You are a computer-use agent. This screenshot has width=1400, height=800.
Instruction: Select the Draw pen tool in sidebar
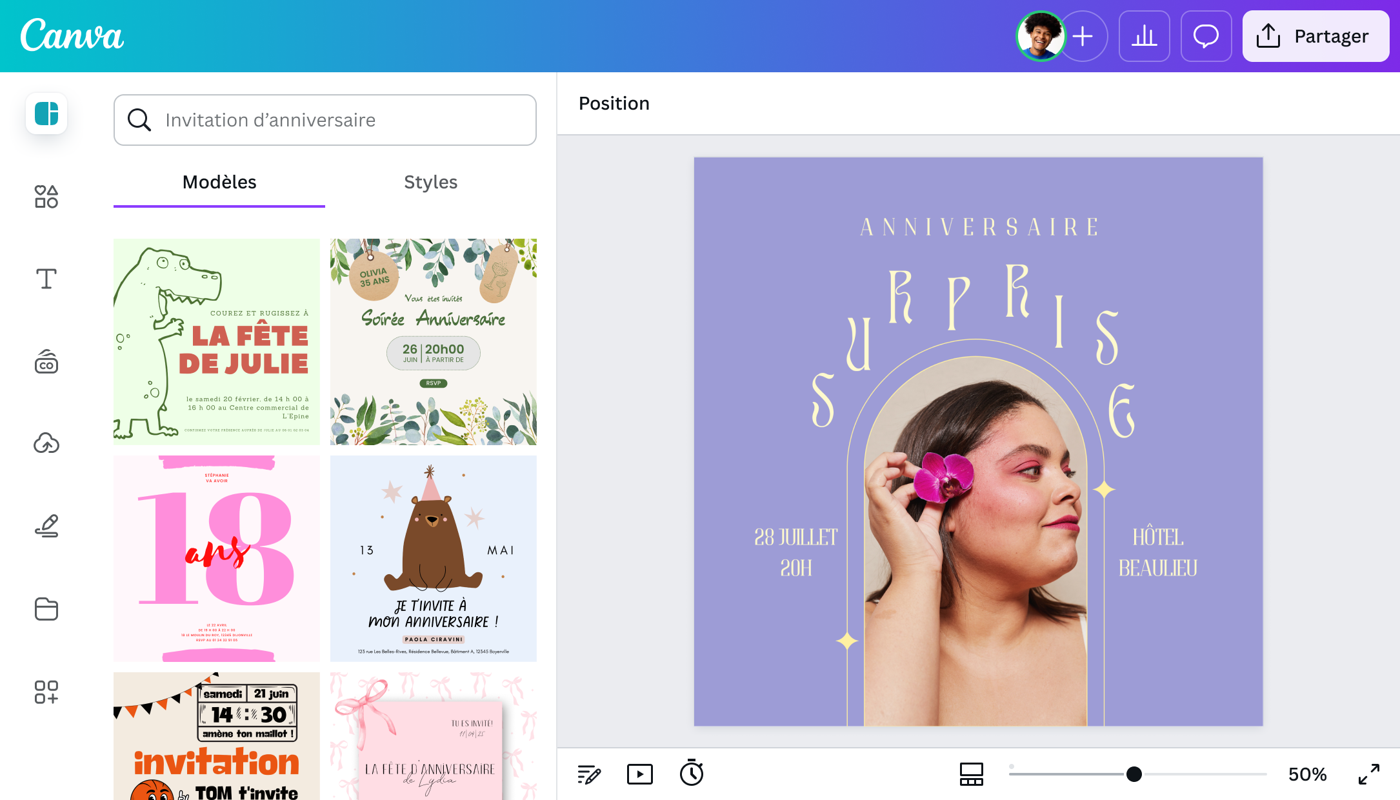(46, 526)
